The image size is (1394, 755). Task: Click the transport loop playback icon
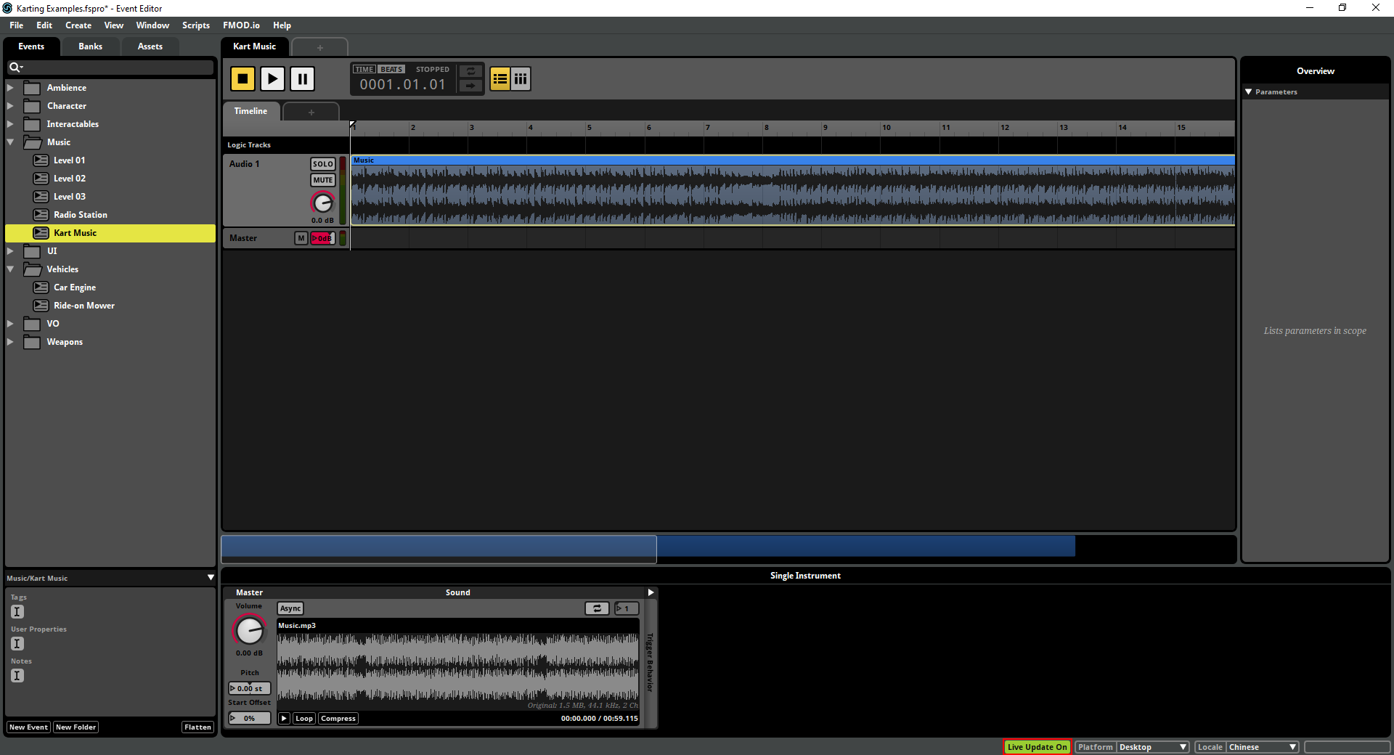(470, 72)
